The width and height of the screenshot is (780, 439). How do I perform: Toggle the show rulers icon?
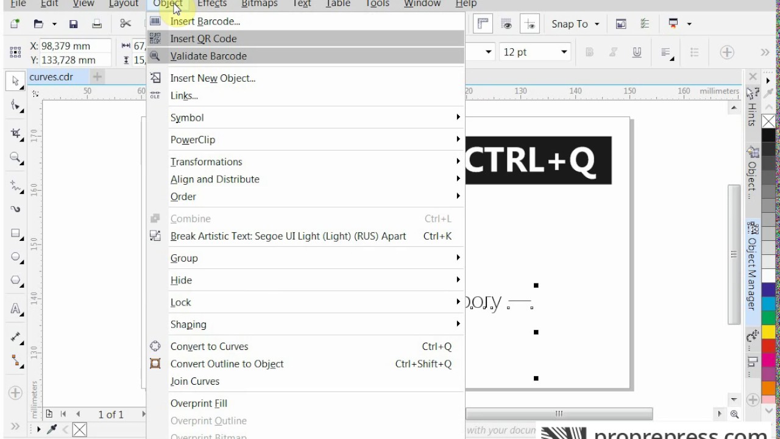(x=483, y=24)
